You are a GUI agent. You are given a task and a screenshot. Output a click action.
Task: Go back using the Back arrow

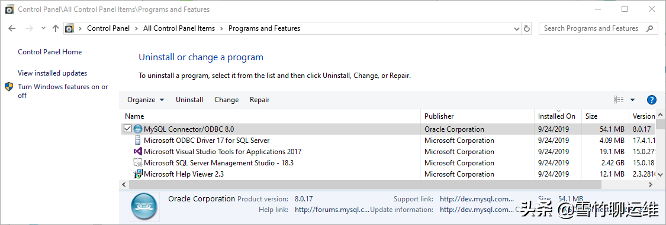tap(11, 28)
